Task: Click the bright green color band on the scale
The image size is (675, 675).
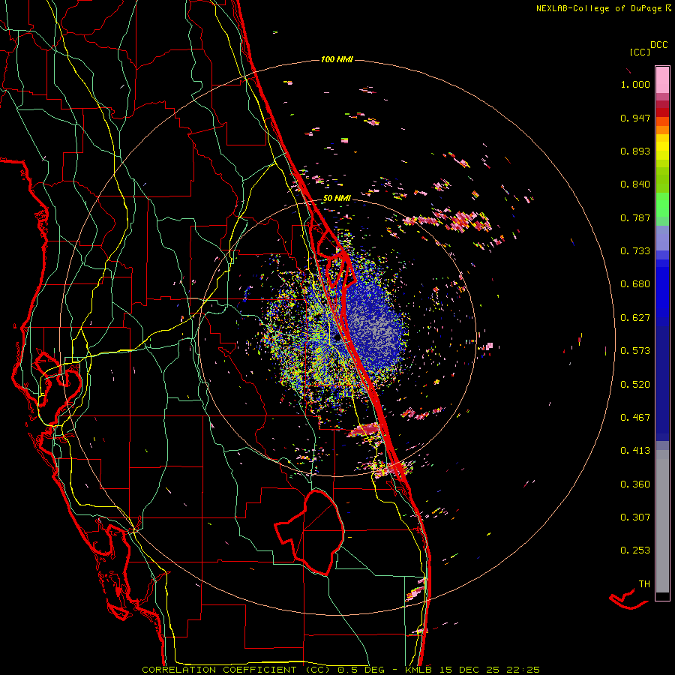Action: click(662, 205)
